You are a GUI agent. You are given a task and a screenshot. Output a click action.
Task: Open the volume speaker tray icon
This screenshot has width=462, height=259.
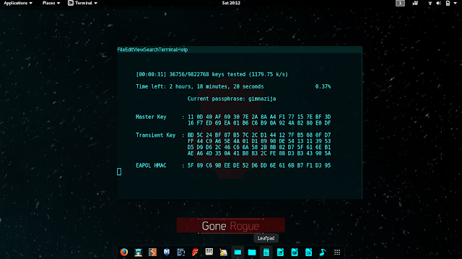(x=438, y=3)
